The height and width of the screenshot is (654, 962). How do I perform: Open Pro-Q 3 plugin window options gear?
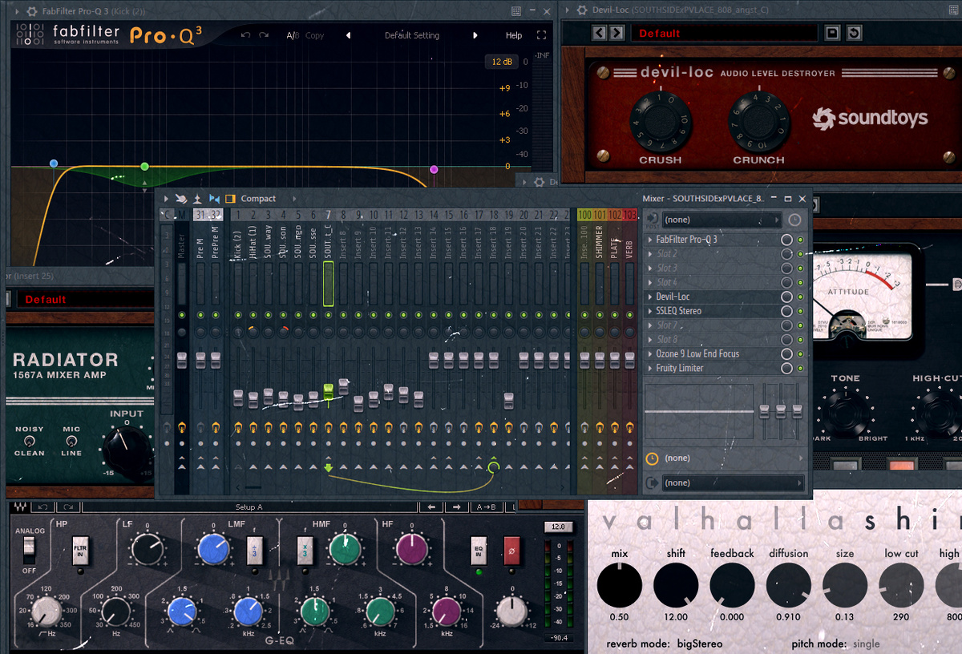click(31, 10)
